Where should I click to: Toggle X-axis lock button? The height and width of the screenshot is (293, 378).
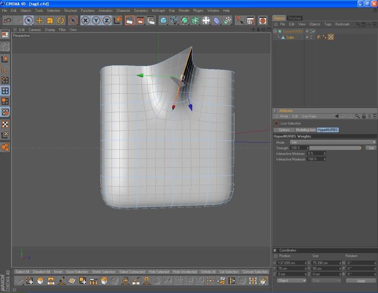tap(85, 20)
